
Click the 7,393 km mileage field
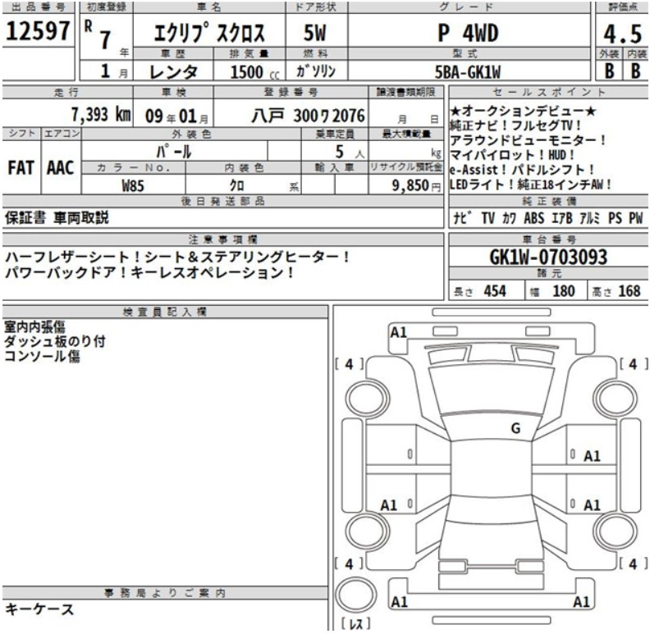point(97,114)
